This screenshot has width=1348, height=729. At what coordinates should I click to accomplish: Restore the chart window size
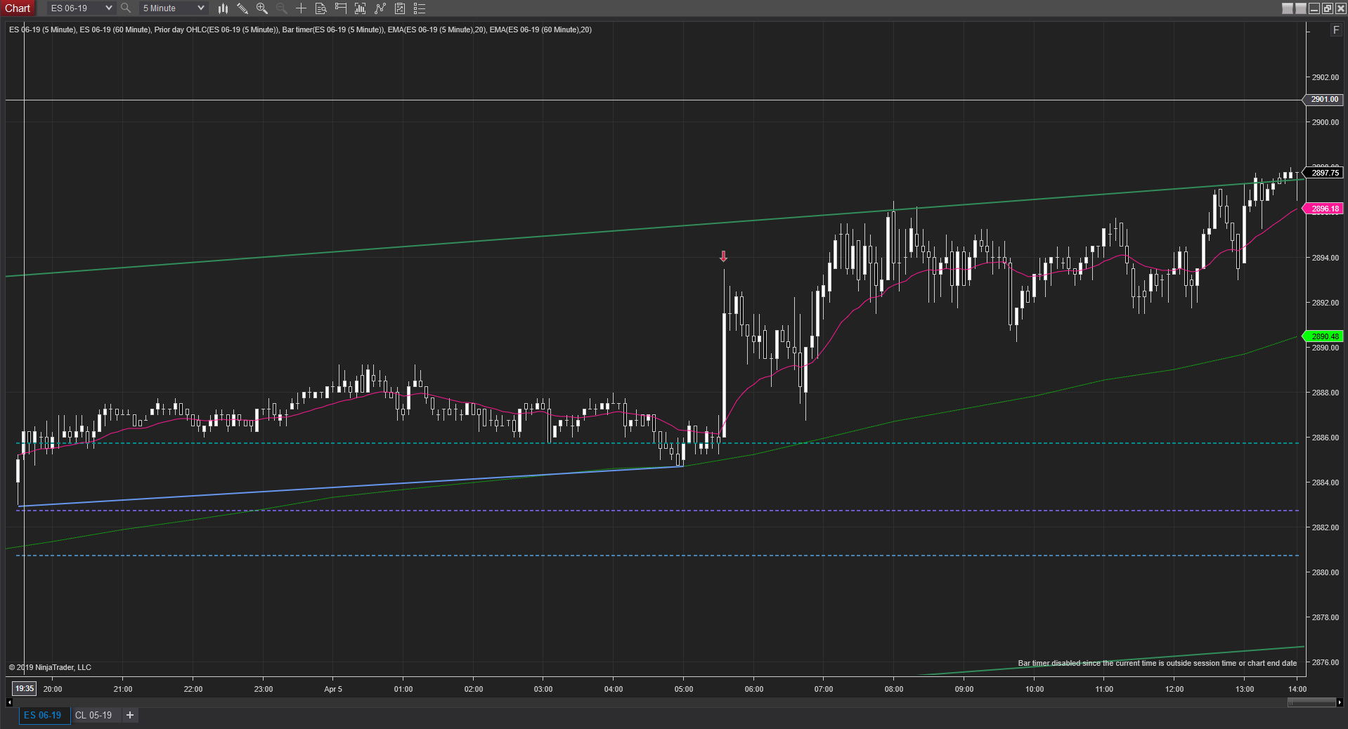[x=1328, y=8]
